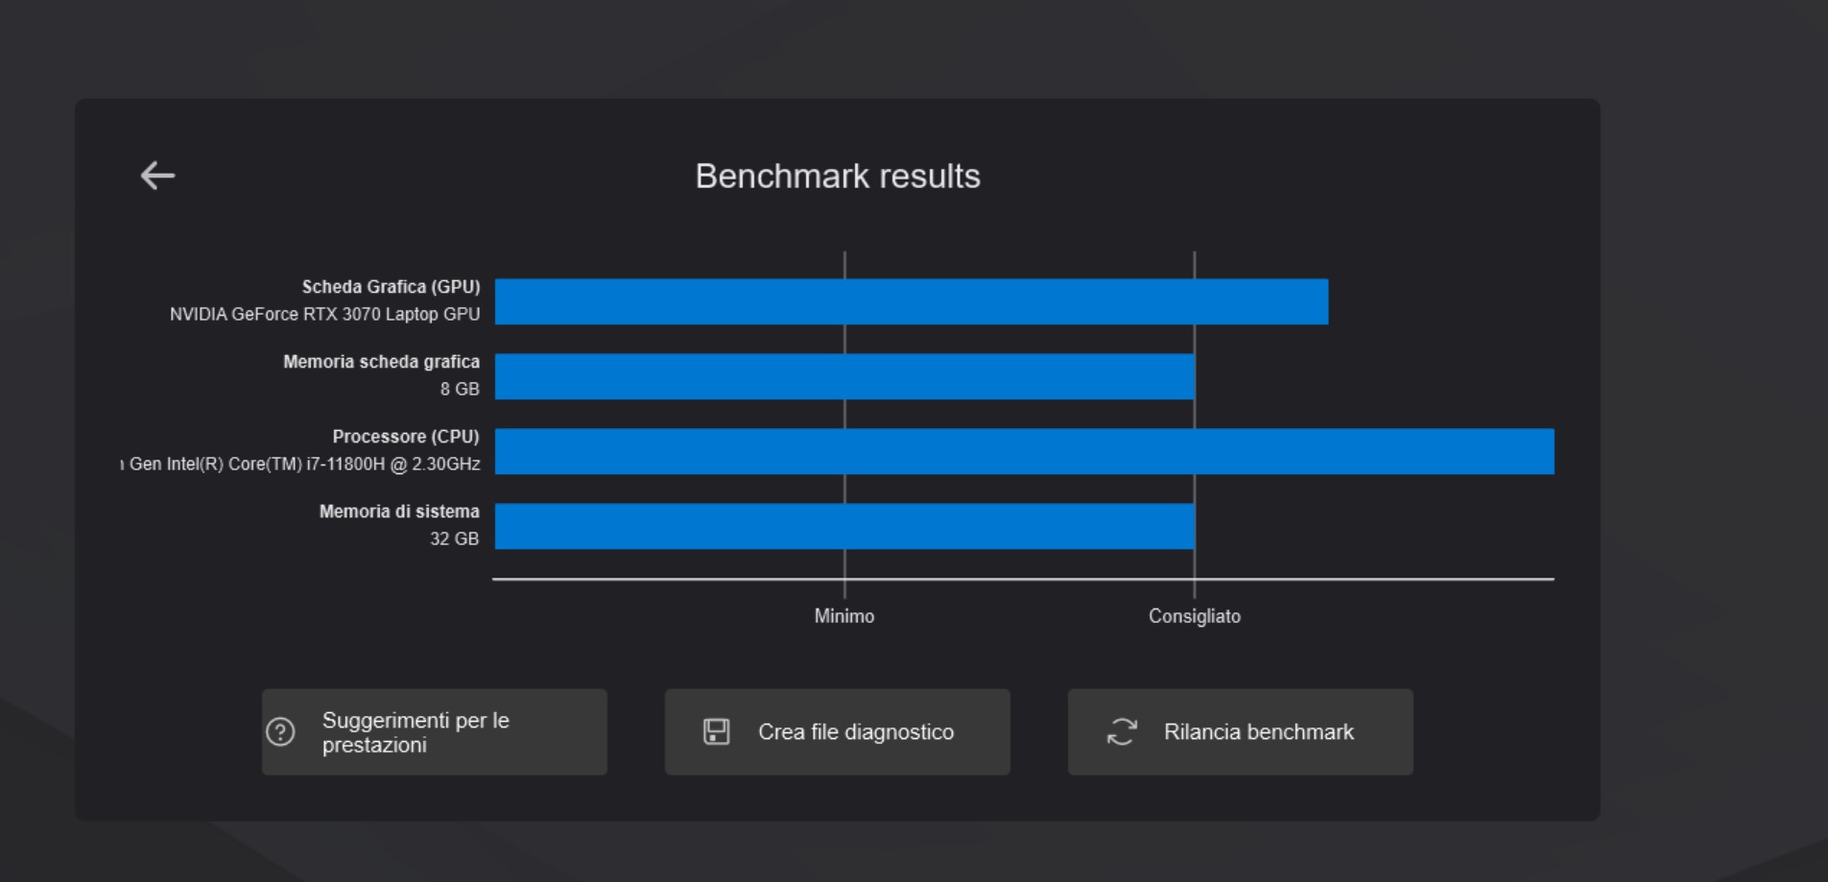The image size is (1828, 882).
Task: Click the Memoria scheda grafica bar
Action: coord(844,376)
